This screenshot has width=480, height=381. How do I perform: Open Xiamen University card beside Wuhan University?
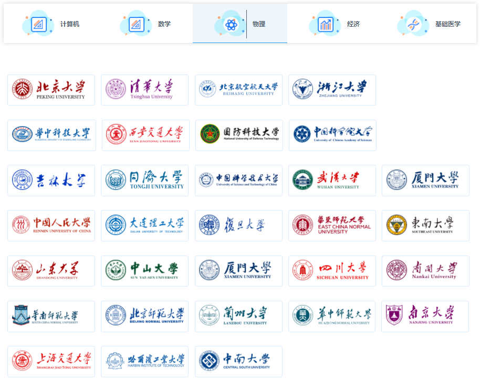click(x=425, y=181)
